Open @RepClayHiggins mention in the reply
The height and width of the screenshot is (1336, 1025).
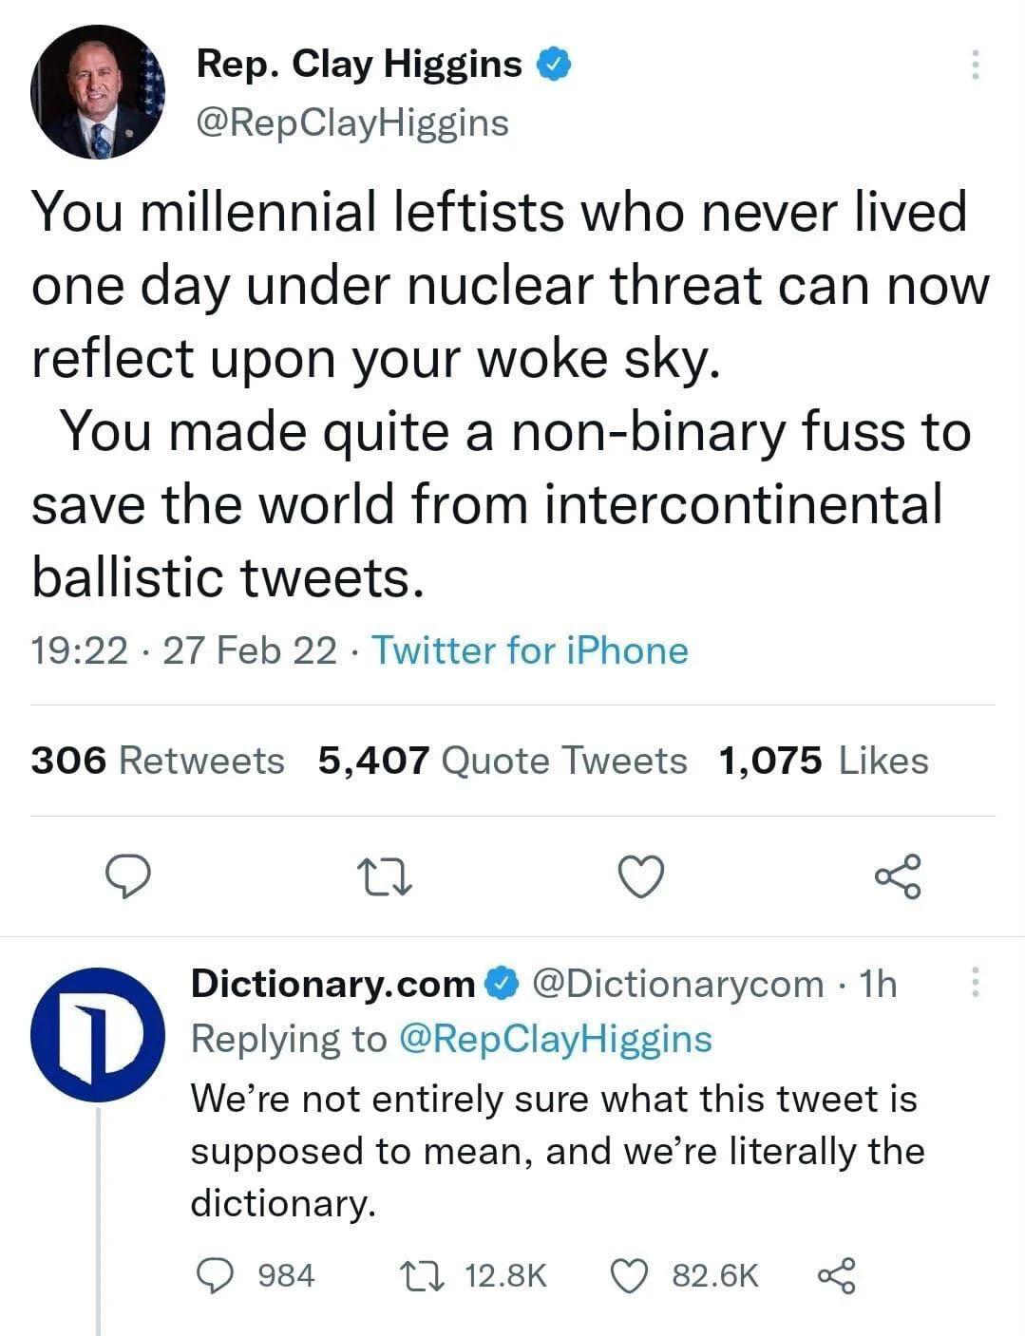coord(555,1039)
